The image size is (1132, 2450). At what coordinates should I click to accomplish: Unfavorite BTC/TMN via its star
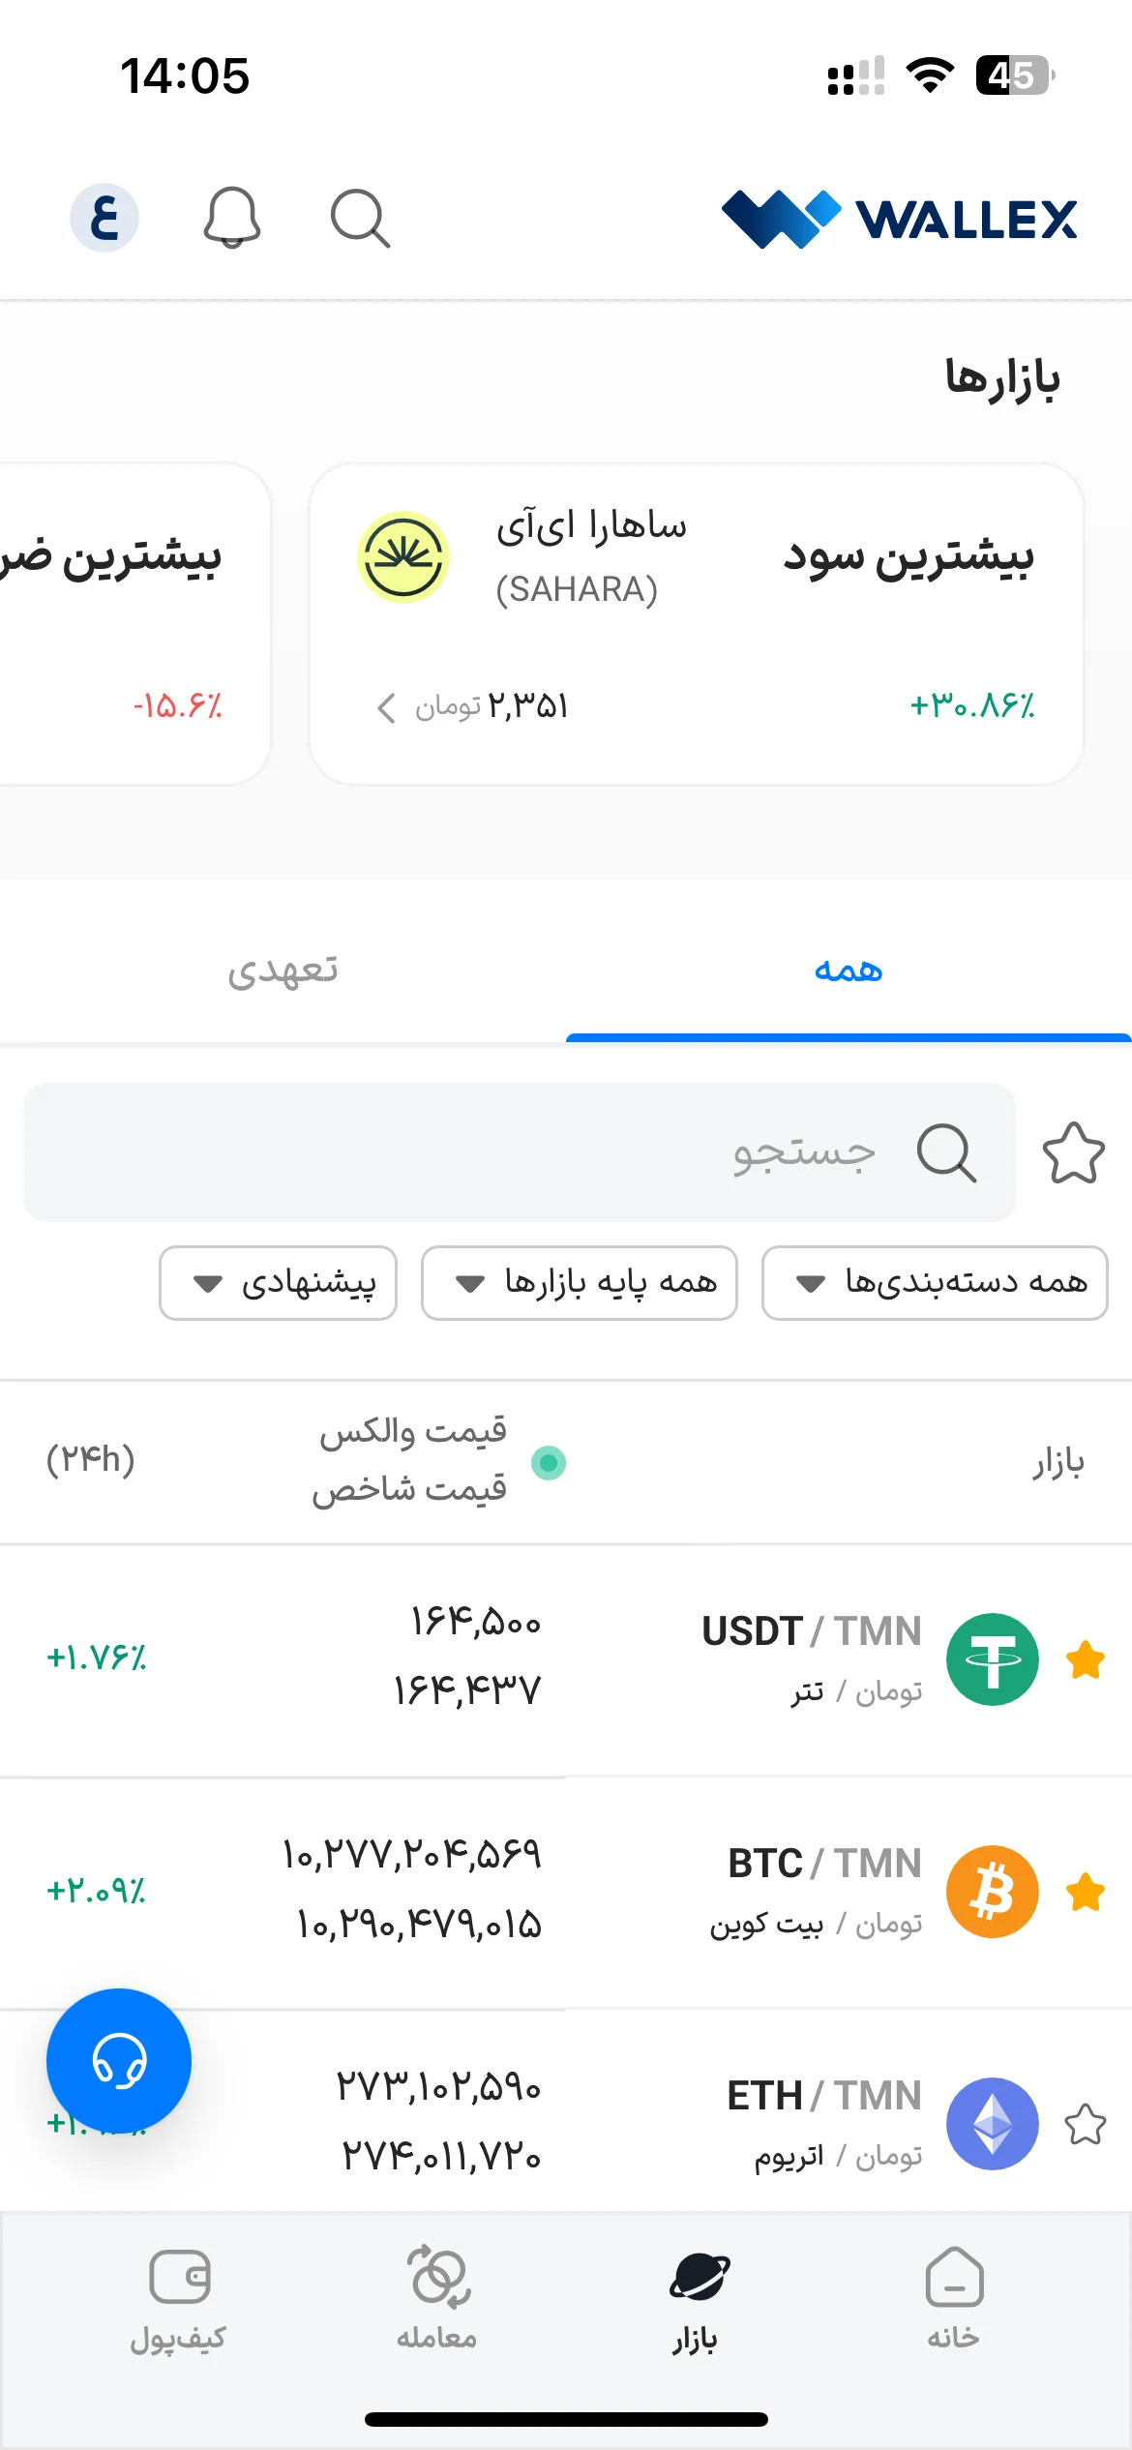click(1086, 1892)
